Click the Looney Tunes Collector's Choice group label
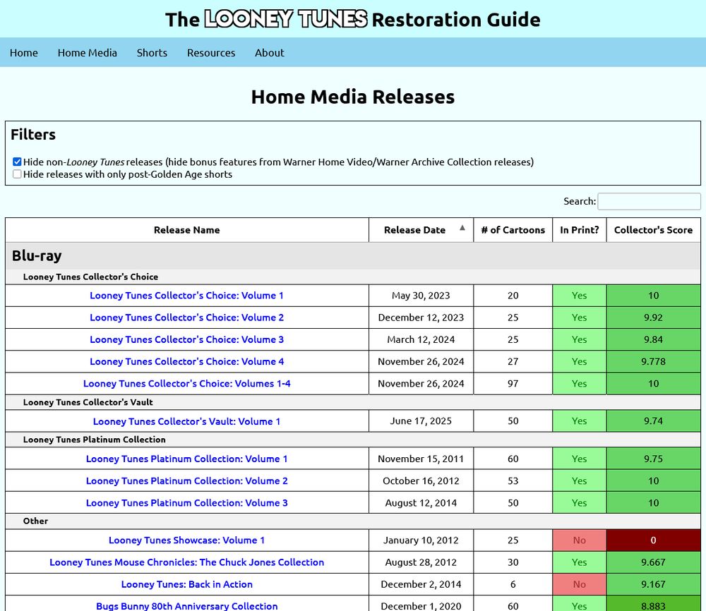The image size is (706, 611). click(x=90, y=277)
